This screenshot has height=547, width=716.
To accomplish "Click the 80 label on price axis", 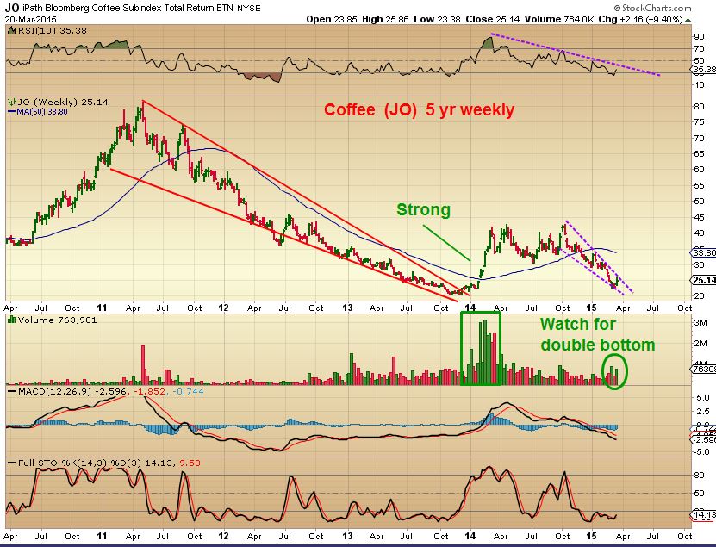I will coord(699,107).
